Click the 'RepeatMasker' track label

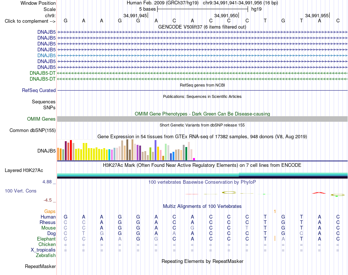[40, 266]
